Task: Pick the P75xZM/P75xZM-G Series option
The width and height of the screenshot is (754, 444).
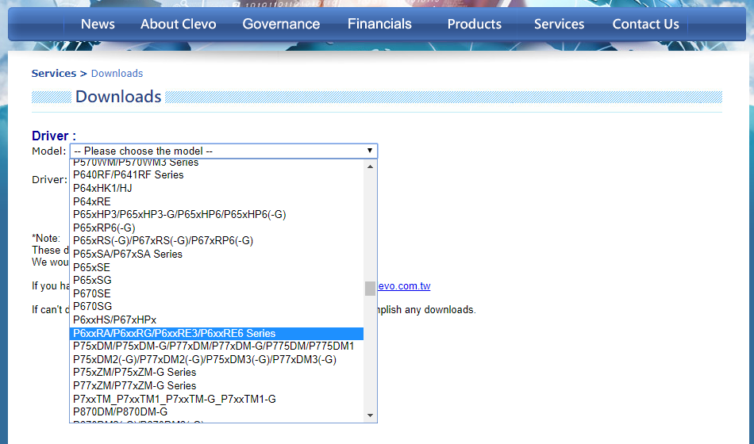Action: point(217,373)
